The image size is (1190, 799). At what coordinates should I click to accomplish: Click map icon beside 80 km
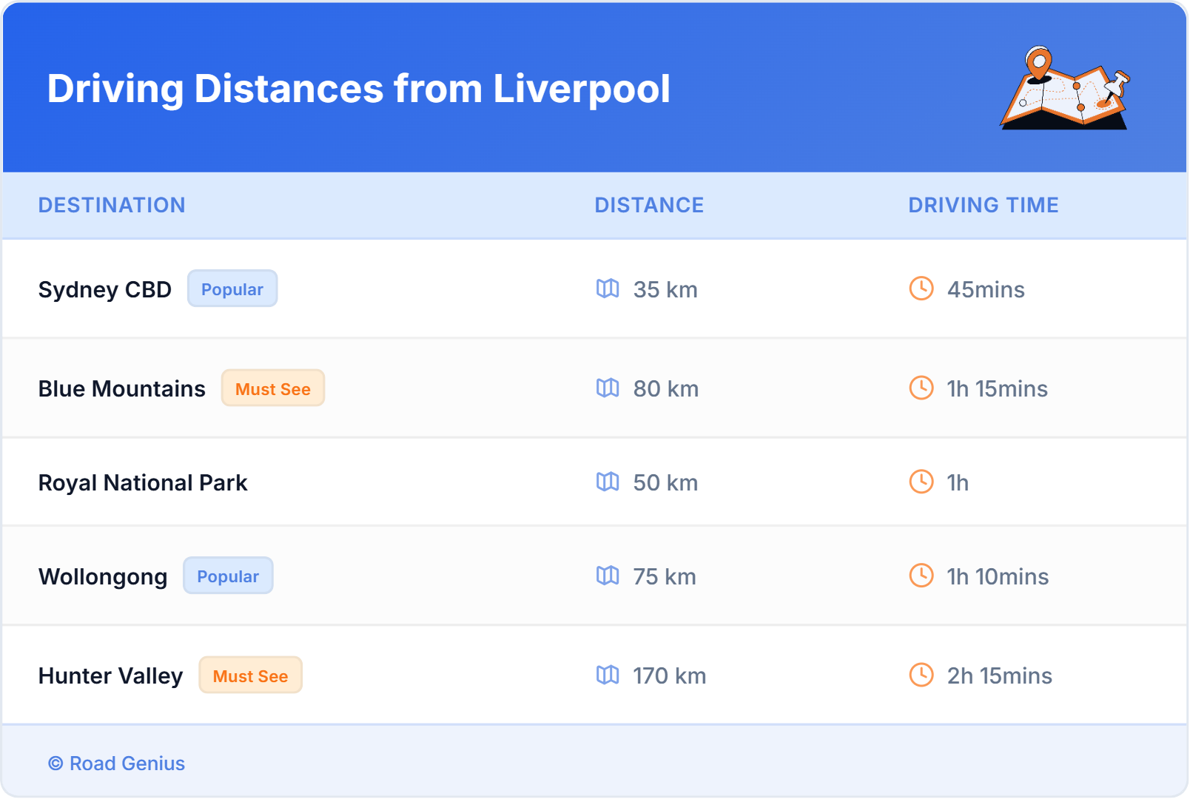608,388
